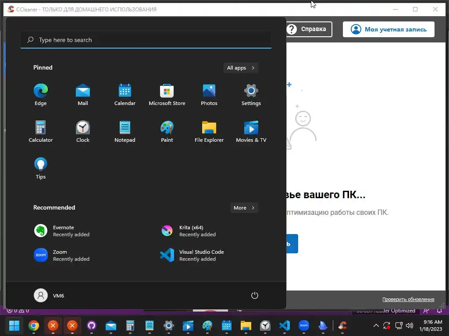Open the Tips app
This screenshot has width=449, height=336.
pos(41,168)
